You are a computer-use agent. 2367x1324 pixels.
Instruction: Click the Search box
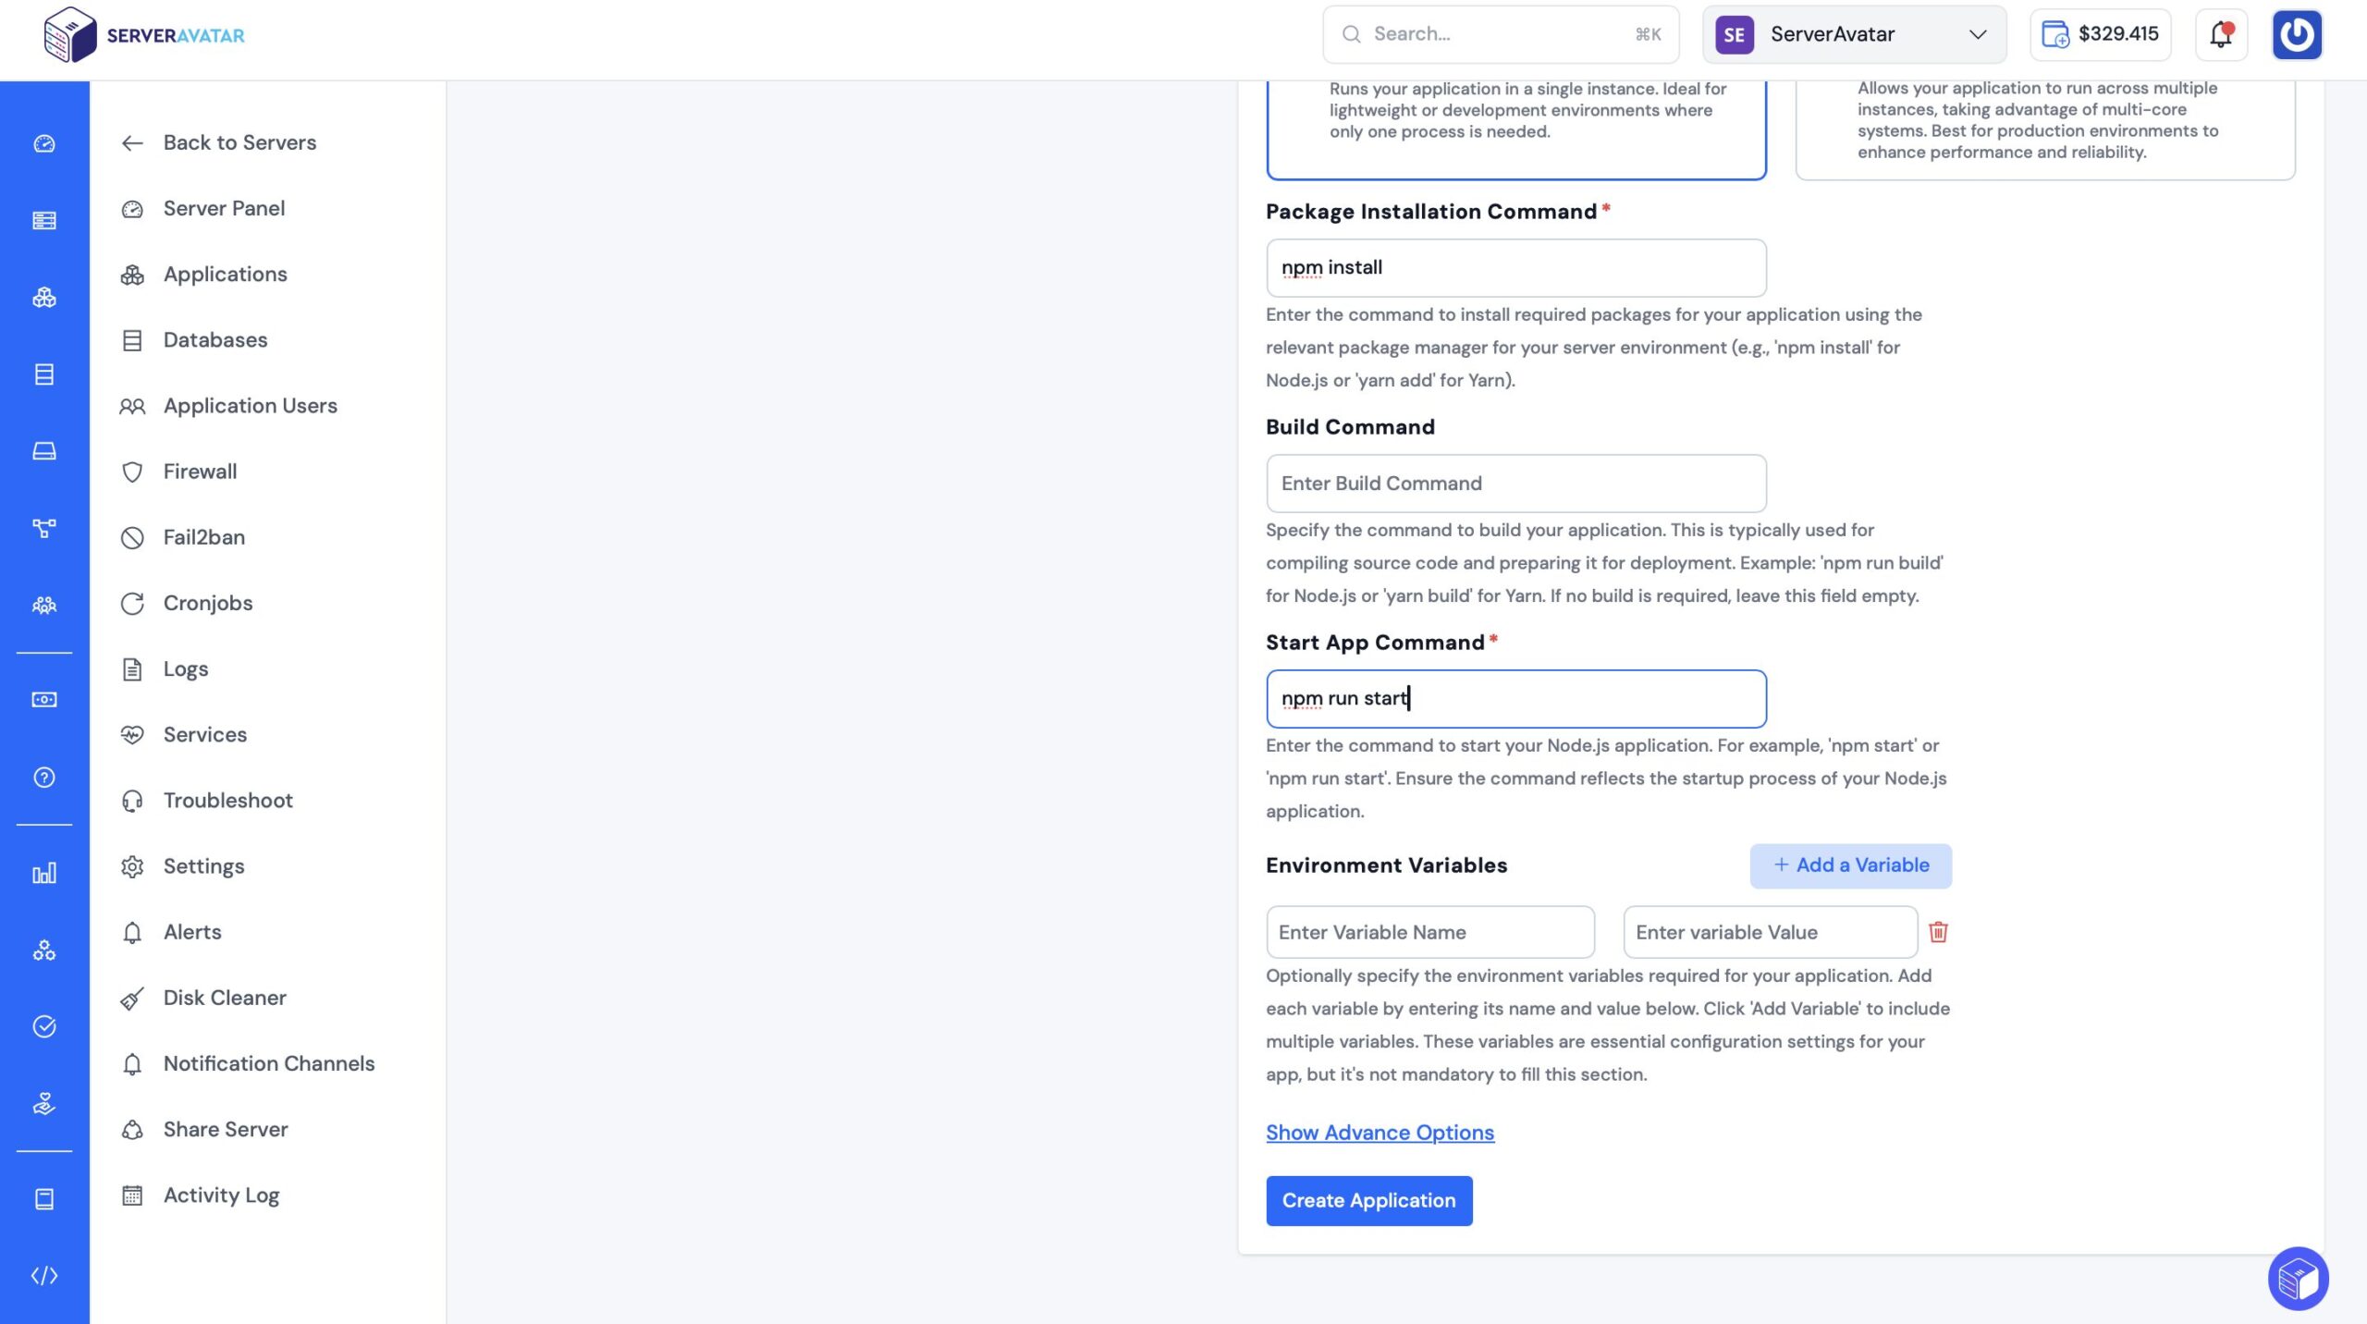[1501, 35]
